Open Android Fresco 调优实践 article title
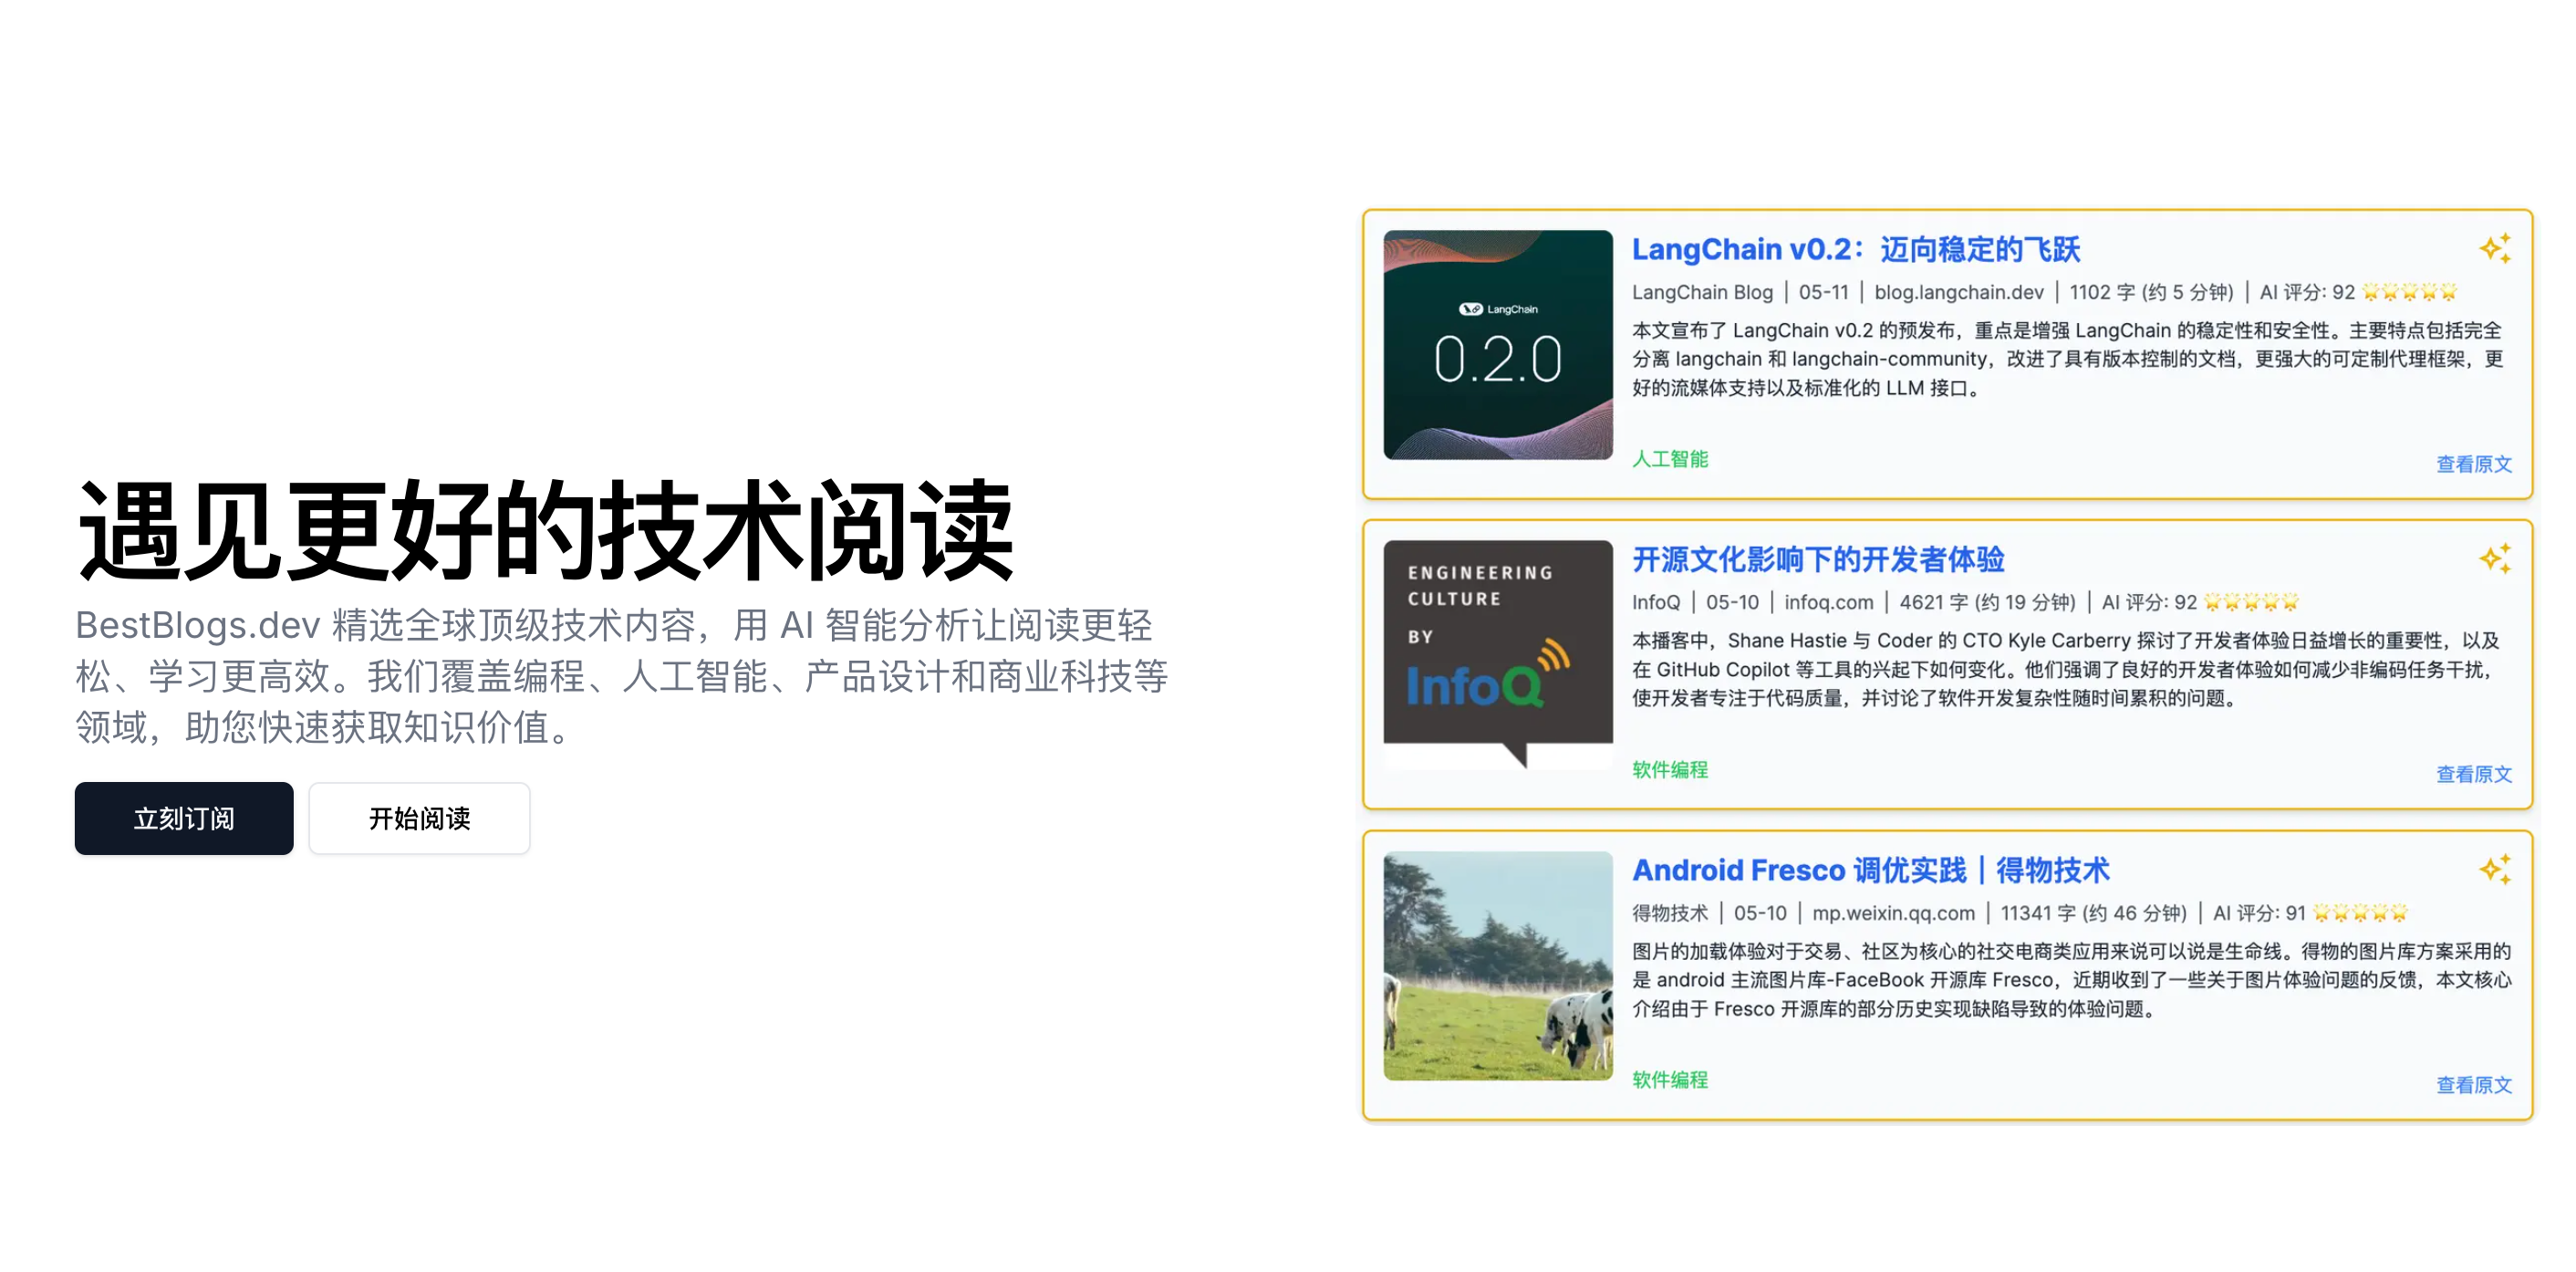2576x1272 pixels. [1870, 870]
